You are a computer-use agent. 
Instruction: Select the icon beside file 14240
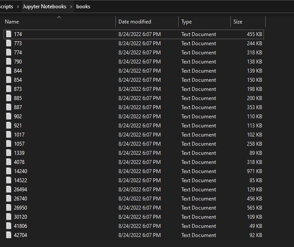(9, 171)
